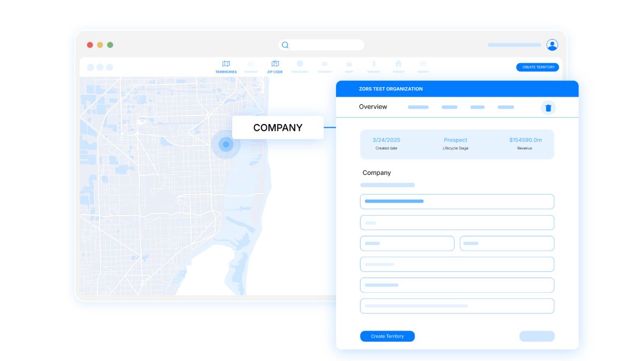
Task: Delete the record using the trash icon
Action: coord(548,107)
